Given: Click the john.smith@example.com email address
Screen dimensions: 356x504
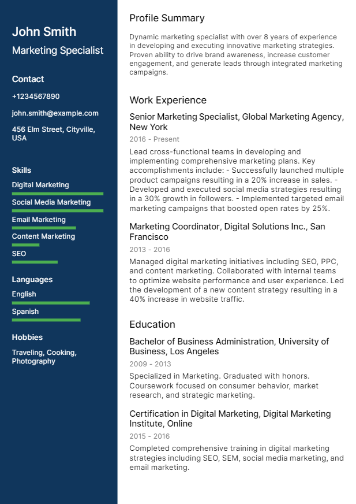Looking at the screenshot, I should pos(55,113).
